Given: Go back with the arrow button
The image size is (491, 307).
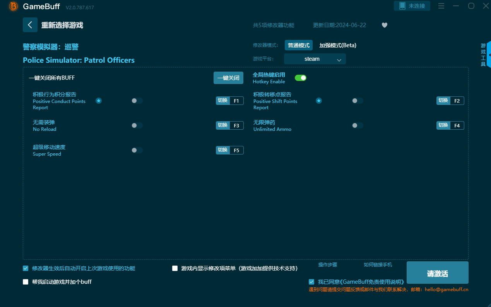Looking at the screenshot, I should pyautogui.click(x=30, y=25).
